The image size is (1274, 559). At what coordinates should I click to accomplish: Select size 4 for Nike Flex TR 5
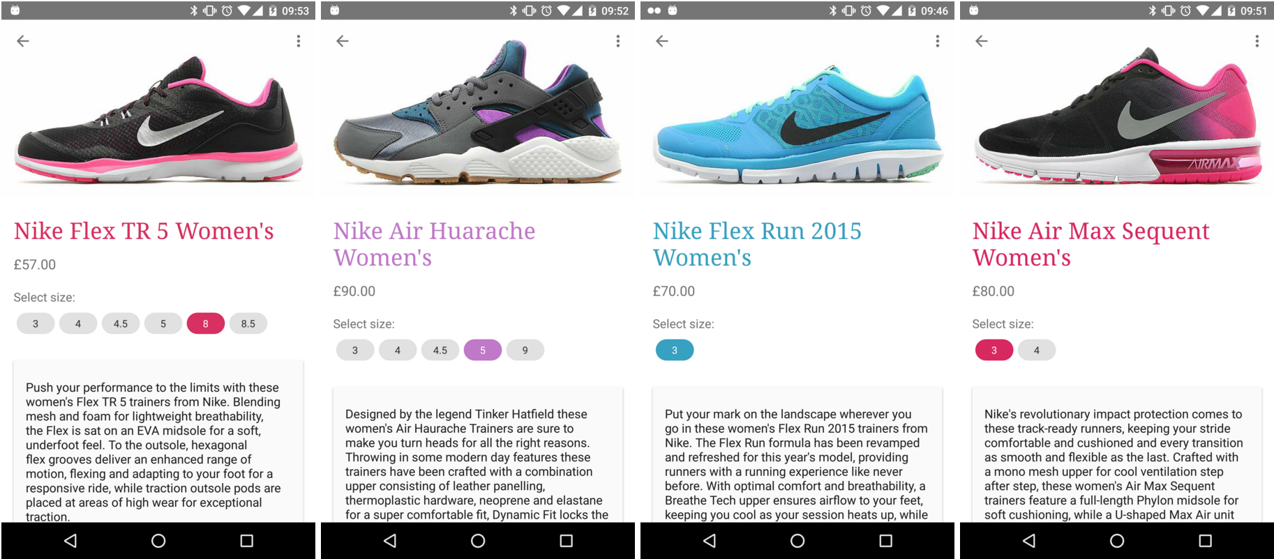[78, 323]
